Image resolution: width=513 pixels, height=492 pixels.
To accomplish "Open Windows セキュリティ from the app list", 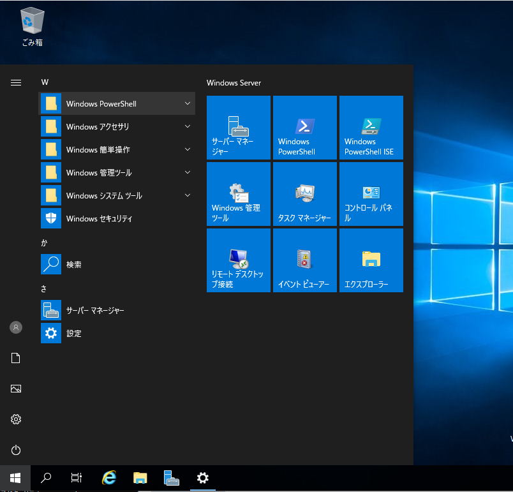I will (x=99, y=219).
